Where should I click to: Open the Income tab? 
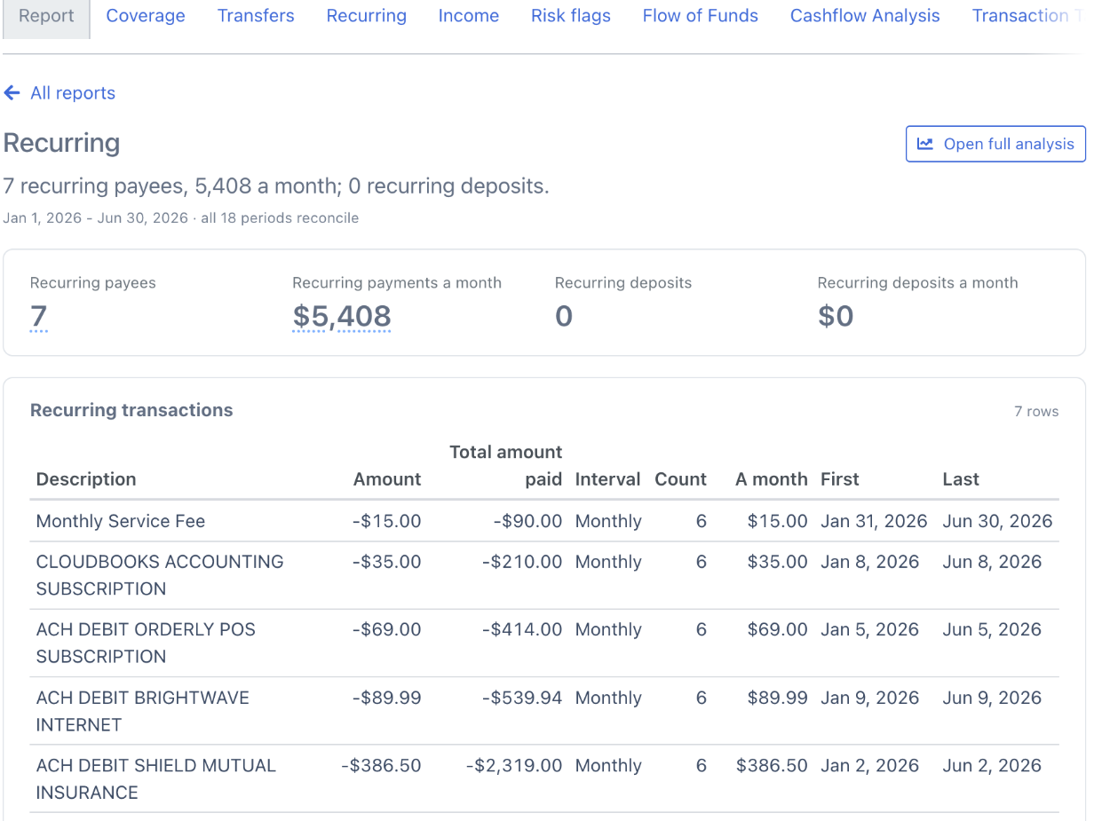(x=469, y=16)
